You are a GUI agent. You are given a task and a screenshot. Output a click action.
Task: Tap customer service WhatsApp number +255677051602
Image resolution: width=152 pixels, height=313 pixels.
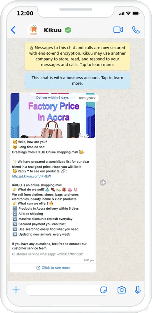coord(70,254)
